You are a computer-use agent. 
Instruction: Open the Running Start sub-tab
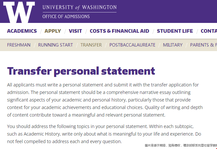[x=55, y=45]
